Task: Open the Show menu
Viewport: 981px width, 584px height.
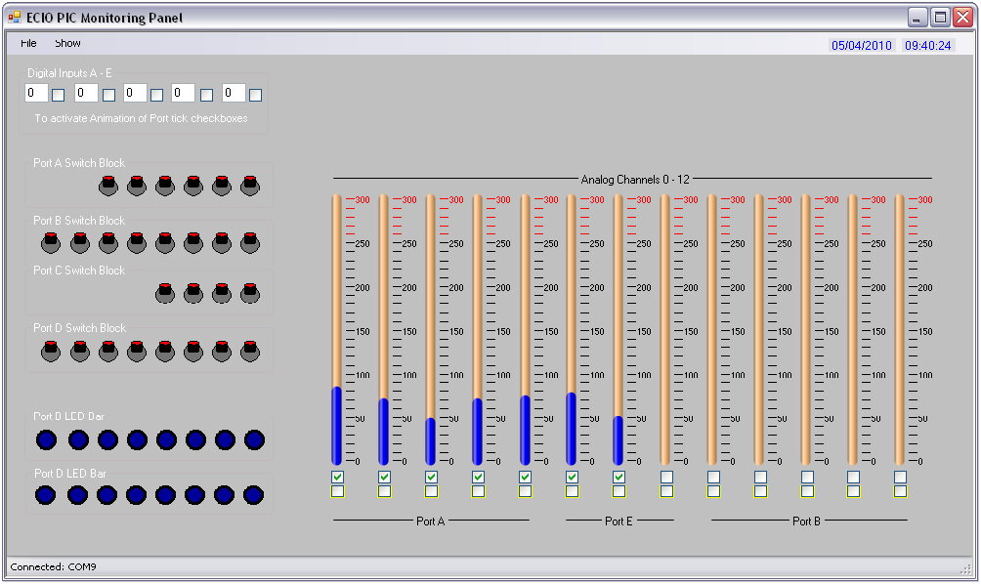Action: pyautogui.click(x=67, y=43)
